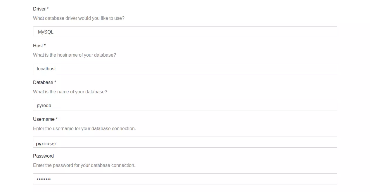Click into the Database field with pyrodb
Viewport: 370px width, 192px height.
click(185, 105)
